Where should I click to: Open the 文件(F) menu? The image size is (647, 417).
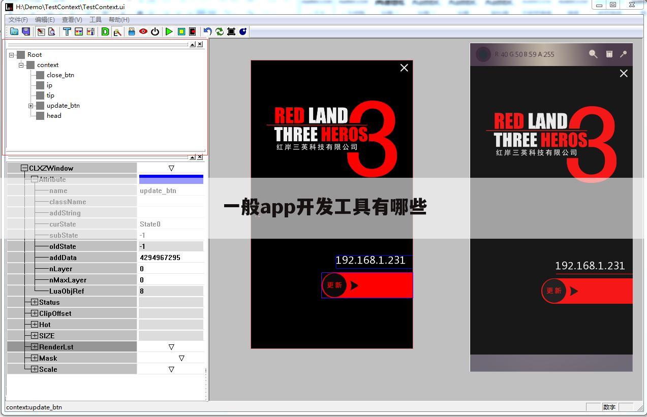(18, 20)
